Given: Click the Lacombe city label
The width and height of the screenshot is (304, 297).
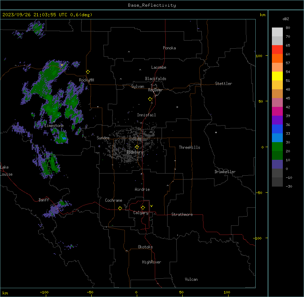Looking at the screenshot, I should point(159,67).
